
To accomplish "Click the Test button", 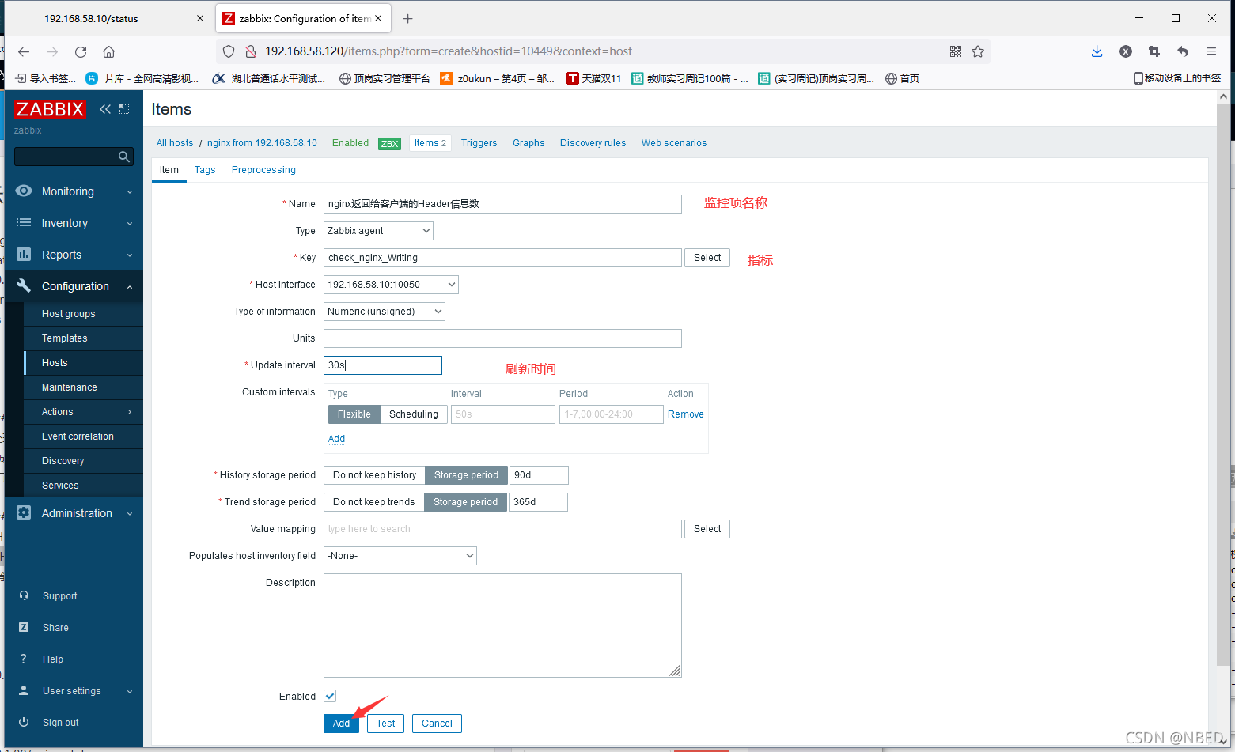I will pyautogui.click(x=385, y=723).
